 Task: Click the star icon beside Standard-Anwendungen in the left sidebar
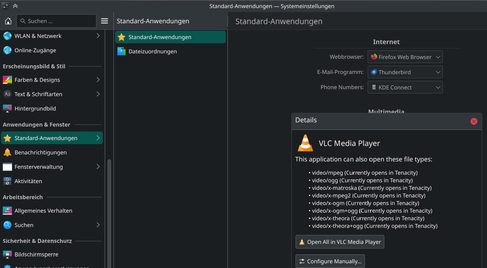point(7,138)
